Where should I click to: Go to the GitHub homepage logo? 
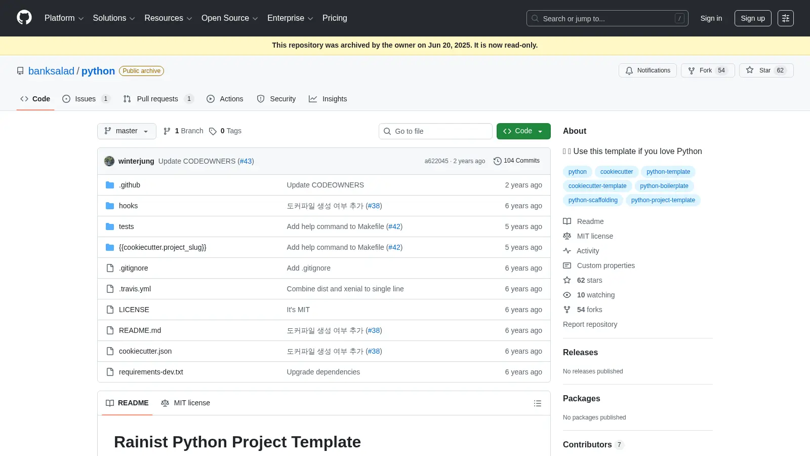(24, 18)
